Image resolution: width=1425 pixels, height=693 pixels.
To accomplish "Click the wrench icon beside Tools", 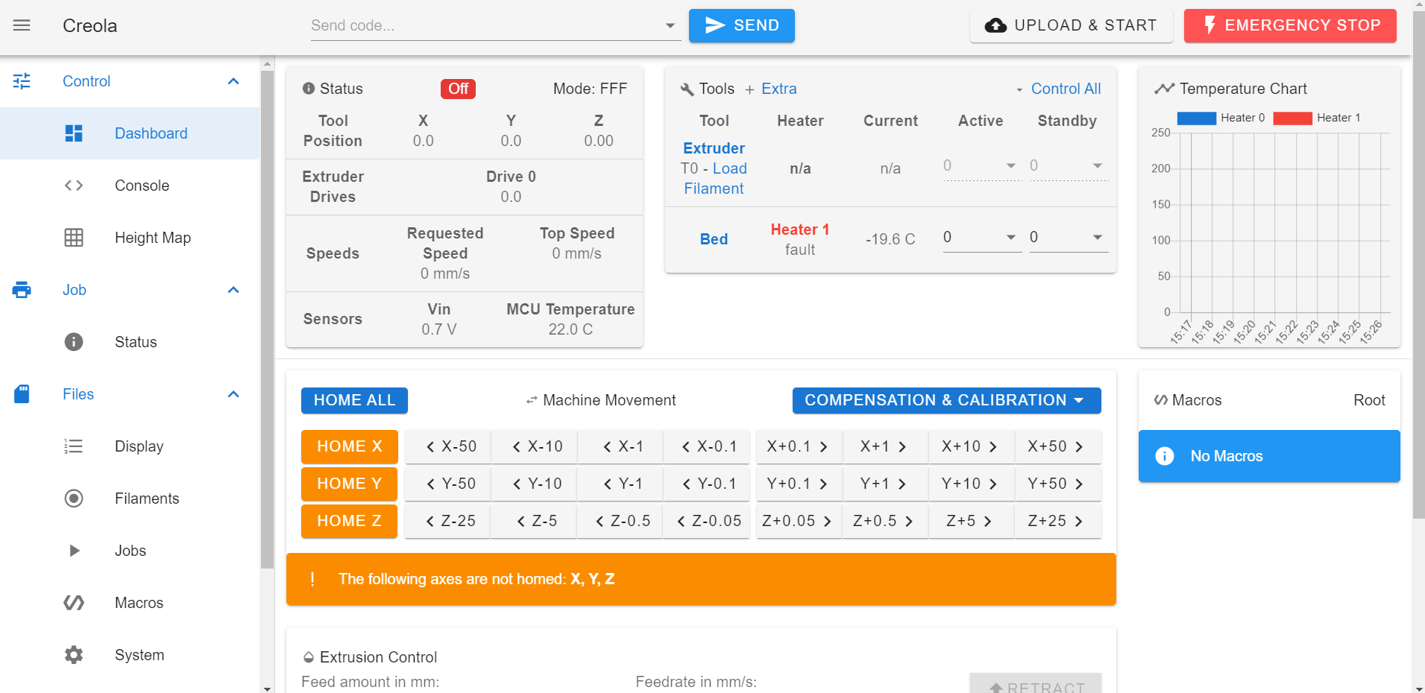I will point(688,89).
